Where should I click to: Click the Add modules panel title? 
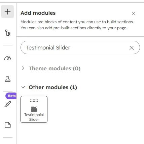(38, 13)
